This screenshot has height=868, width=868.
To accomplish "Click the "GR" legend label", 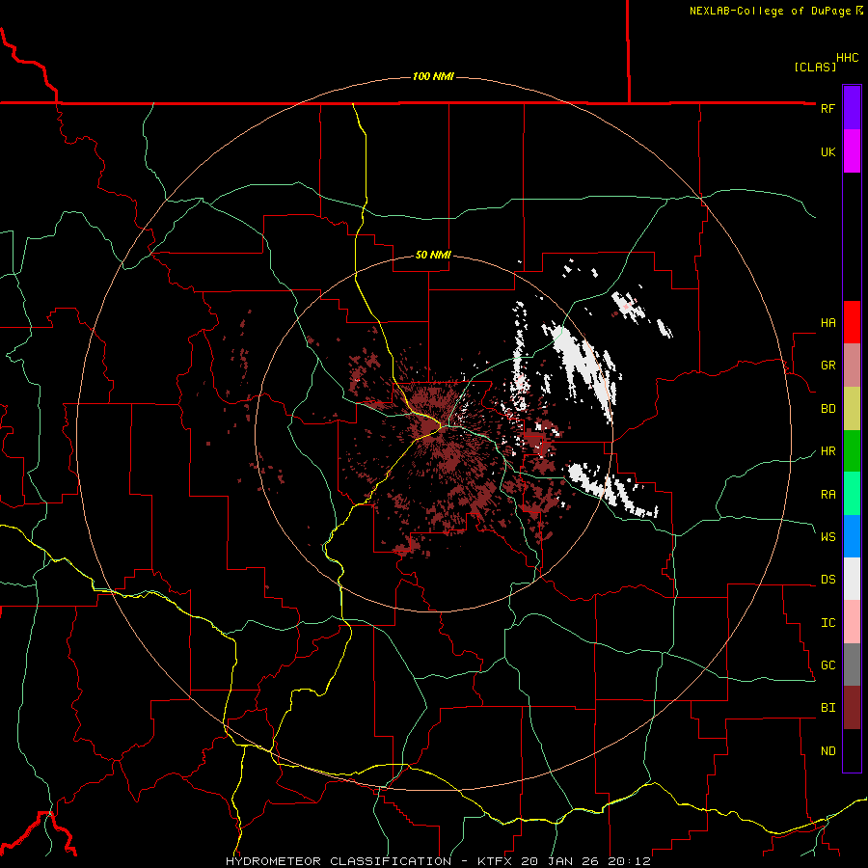I will click(827, 366).
